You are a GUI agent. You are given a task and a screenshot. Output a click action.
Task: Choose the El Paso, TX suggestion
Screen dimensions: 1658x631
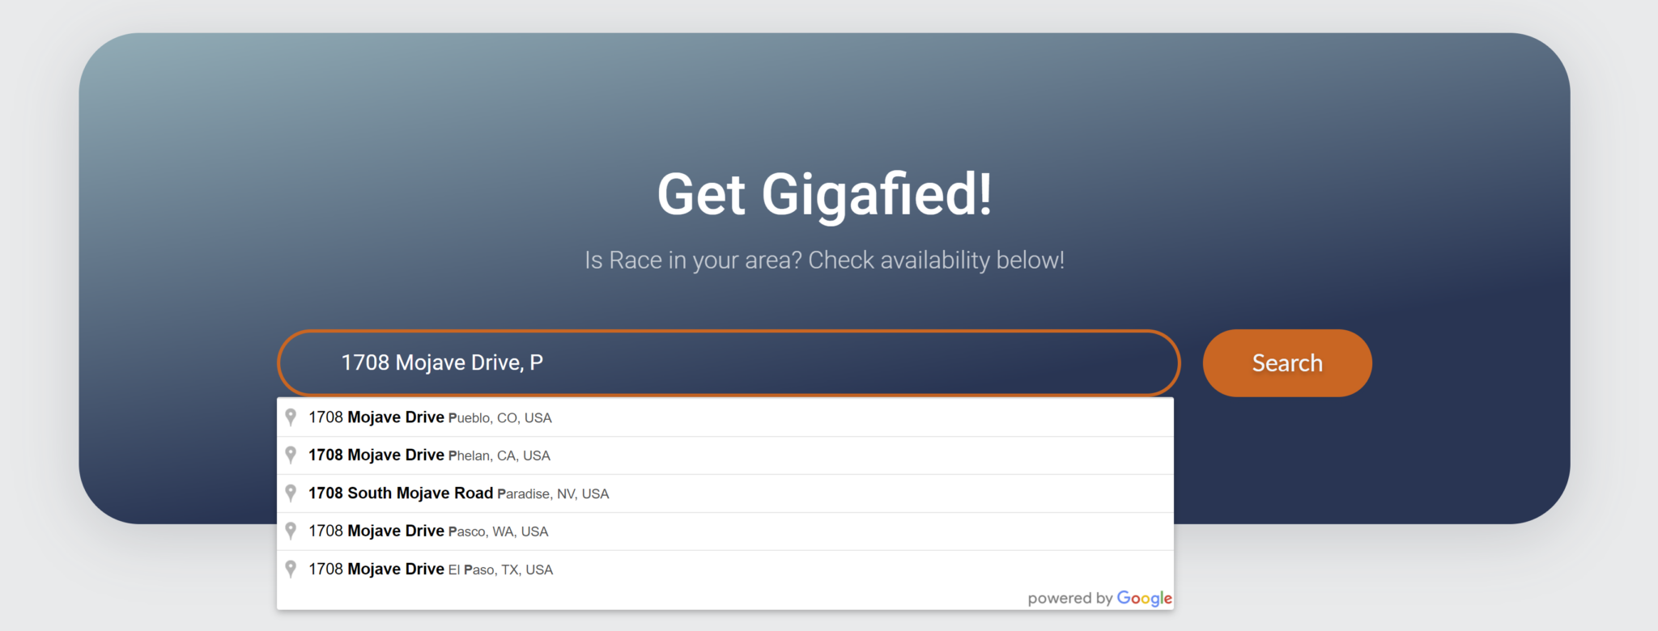tap(725, 570)
